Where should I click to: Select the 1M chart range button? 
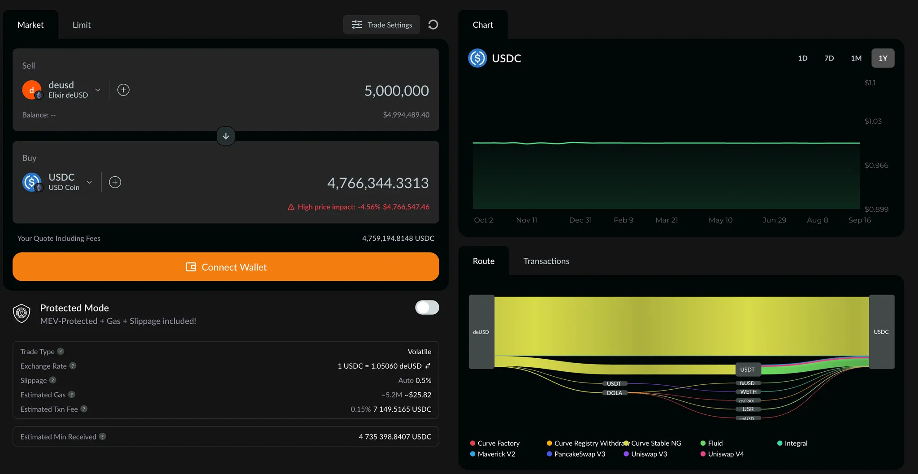[856, 58]
